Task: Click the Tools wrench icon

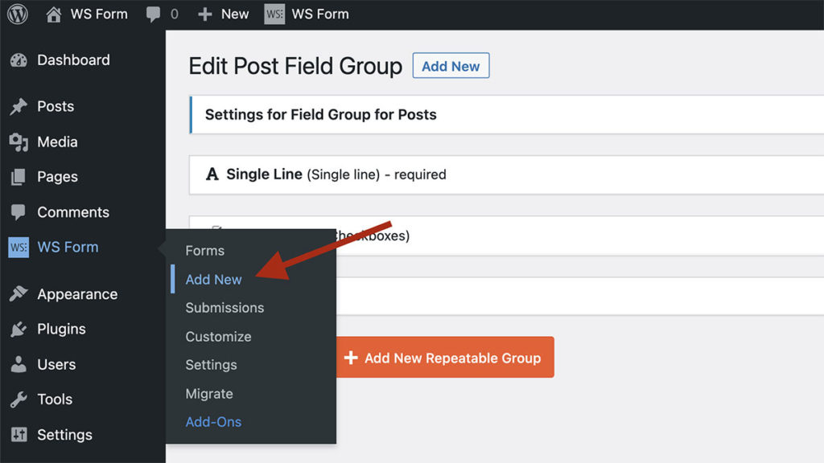Action: (19, 399)
